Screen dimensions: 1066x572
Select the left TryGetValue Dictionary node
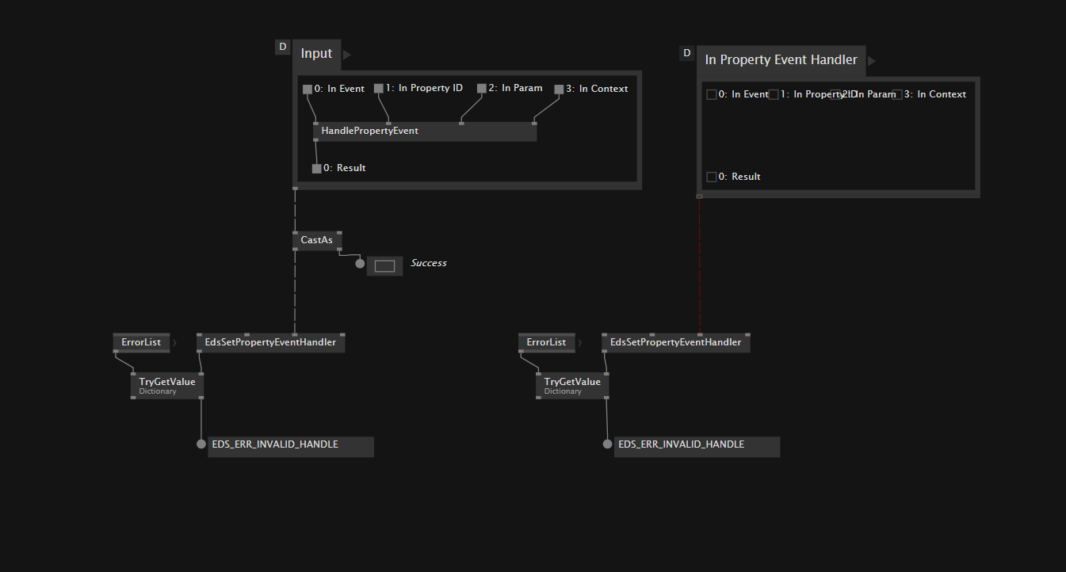tap(166, 384)
